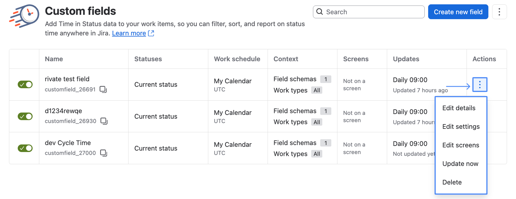Open the Learn more link

133,33
